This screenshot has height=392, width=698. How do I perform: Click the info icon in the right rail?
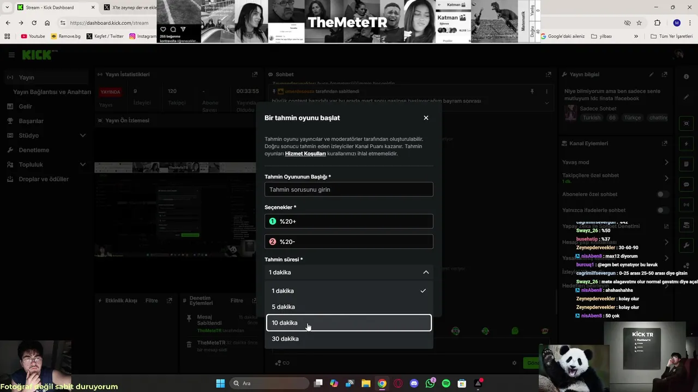coord(686,77)
